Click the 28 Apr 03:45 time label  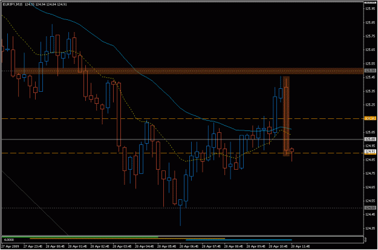122,246
